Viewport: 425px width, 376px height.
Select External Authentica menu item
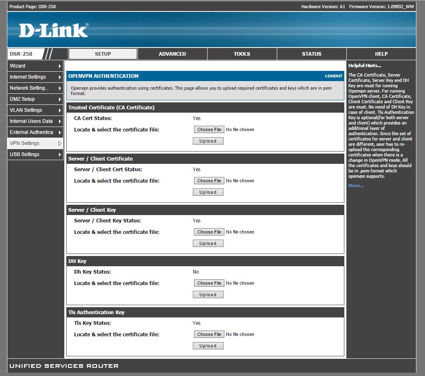pos(35,132)
